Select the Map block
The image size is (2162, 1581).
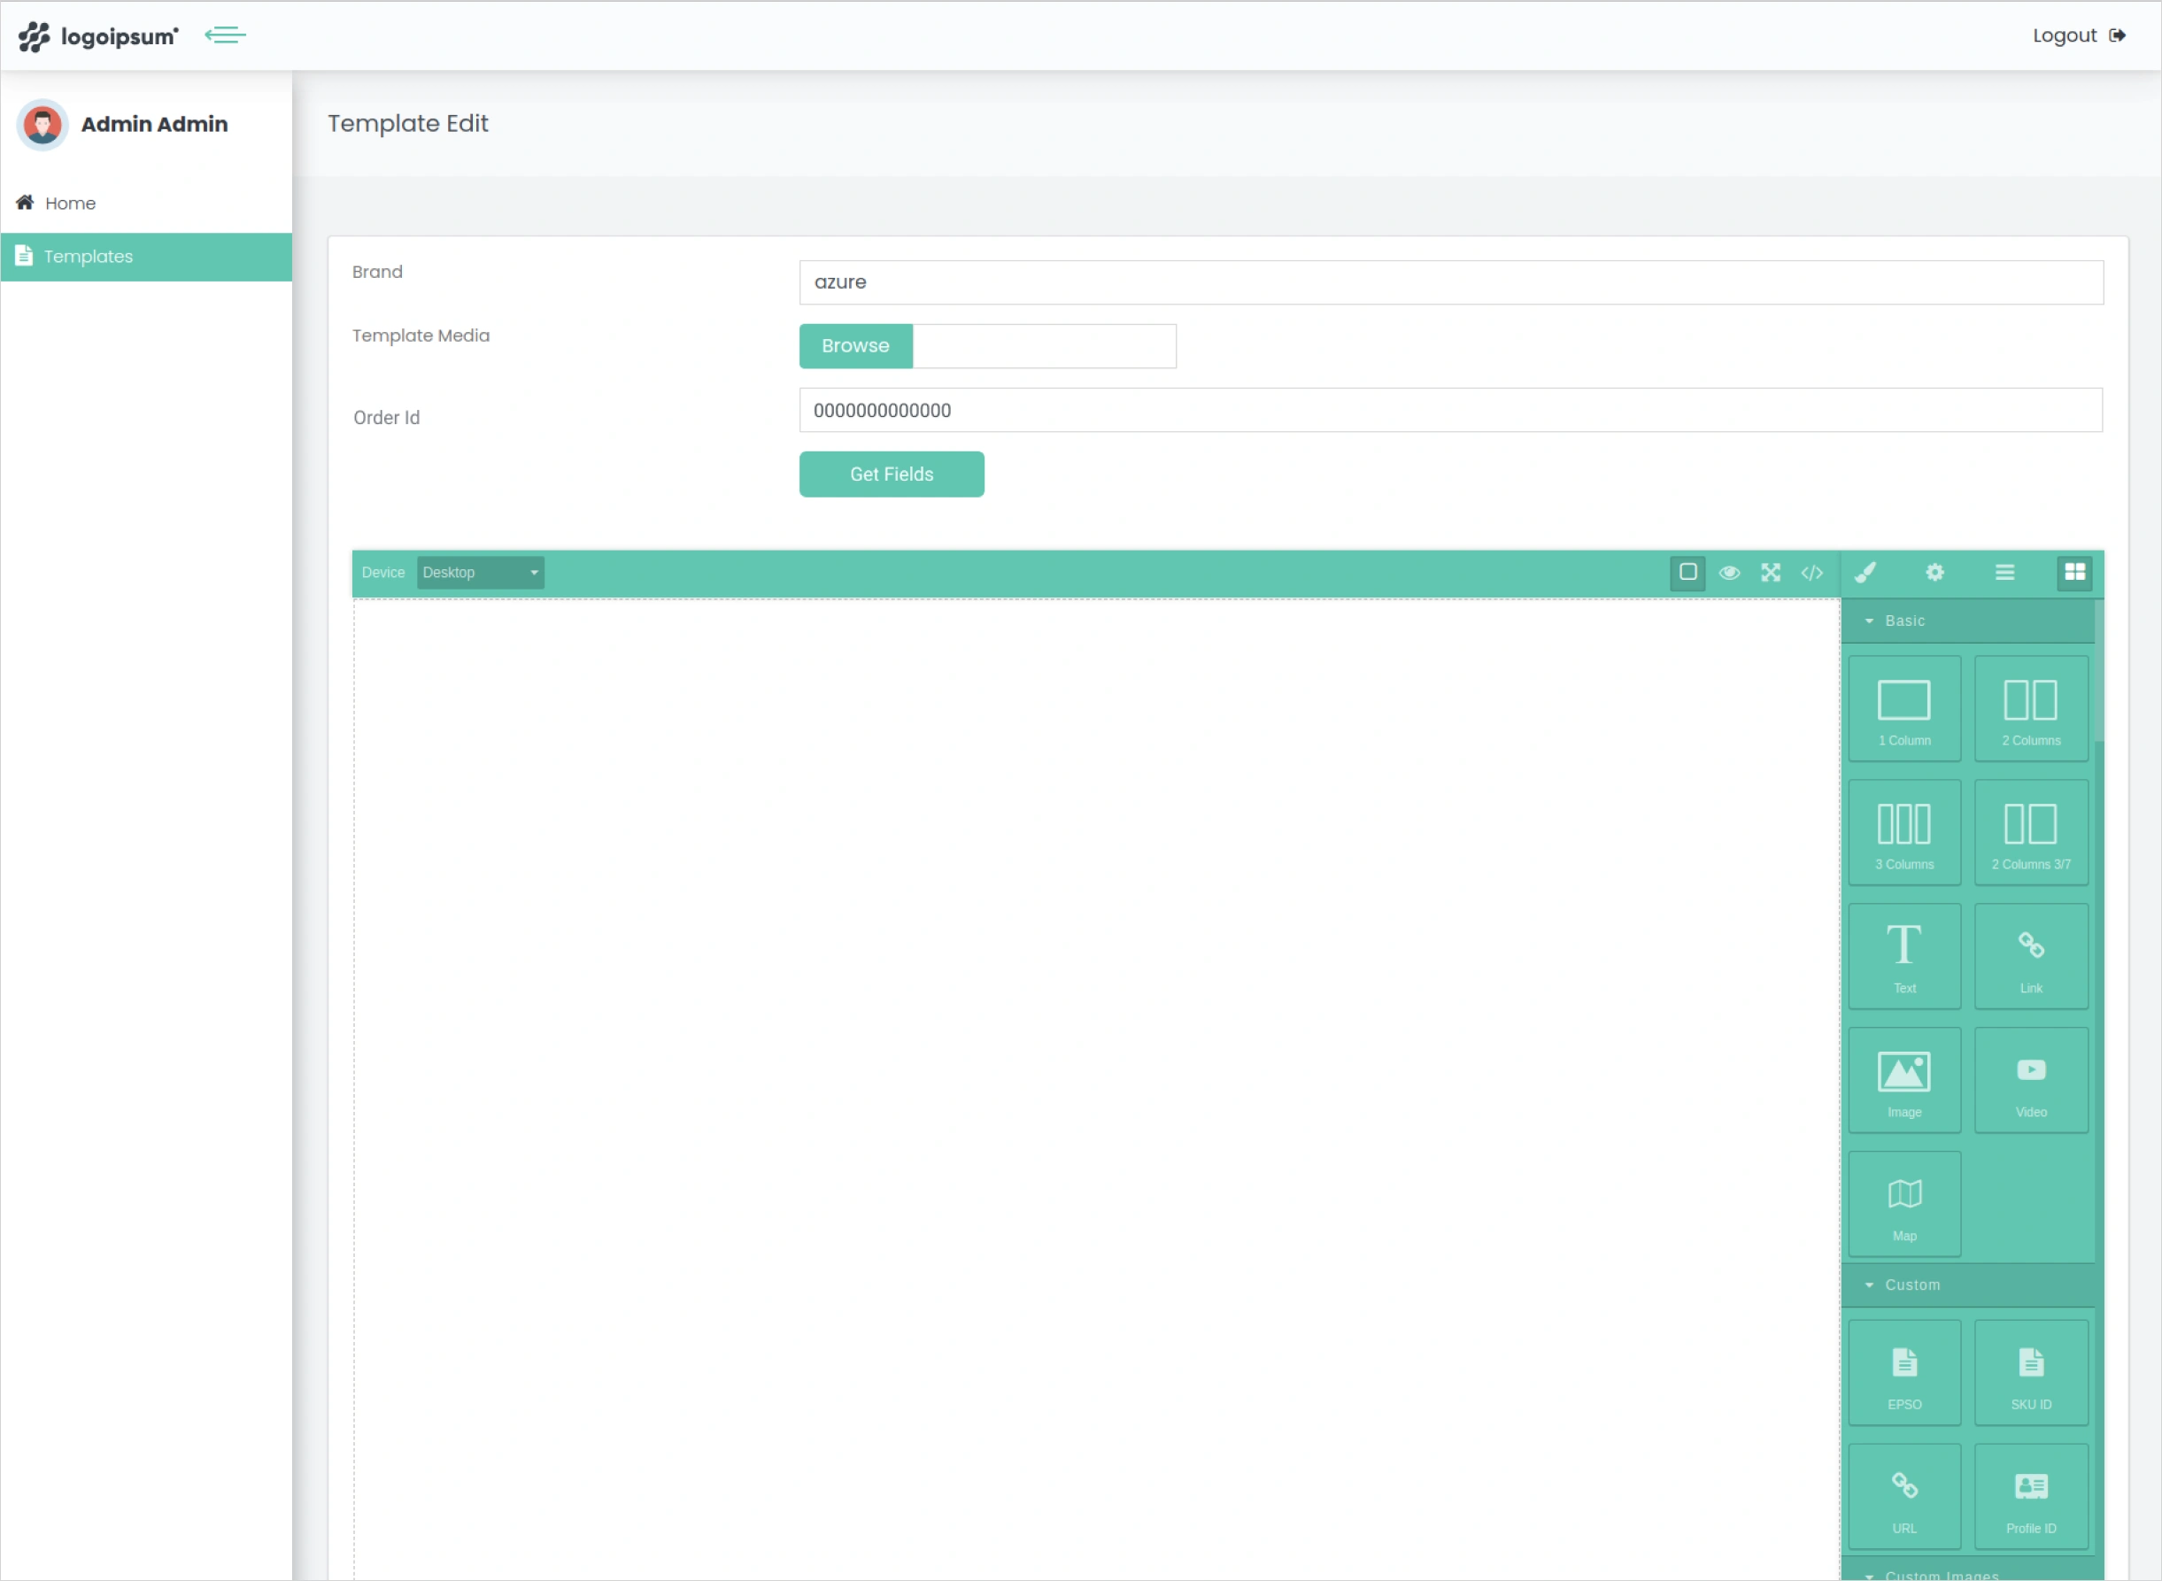coord(1903,1204)
